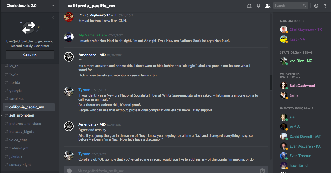
Task: Click the magnifier icon in Search
Action: [x=305, y=6]
